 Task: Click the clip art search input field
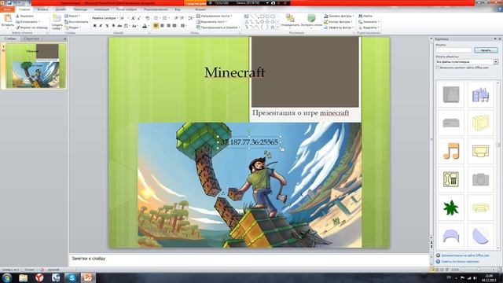pos(453,50)
